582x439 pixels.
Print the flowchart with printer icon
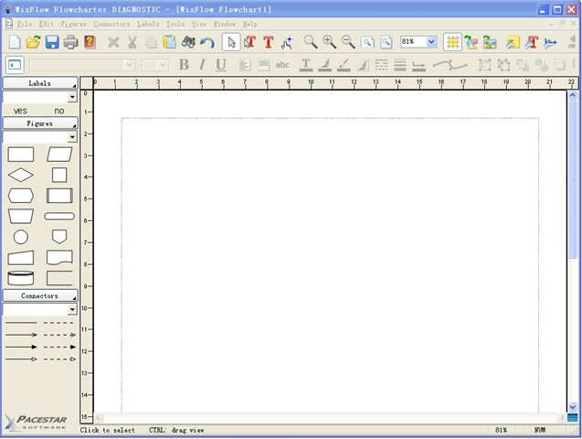pos(70,42)
